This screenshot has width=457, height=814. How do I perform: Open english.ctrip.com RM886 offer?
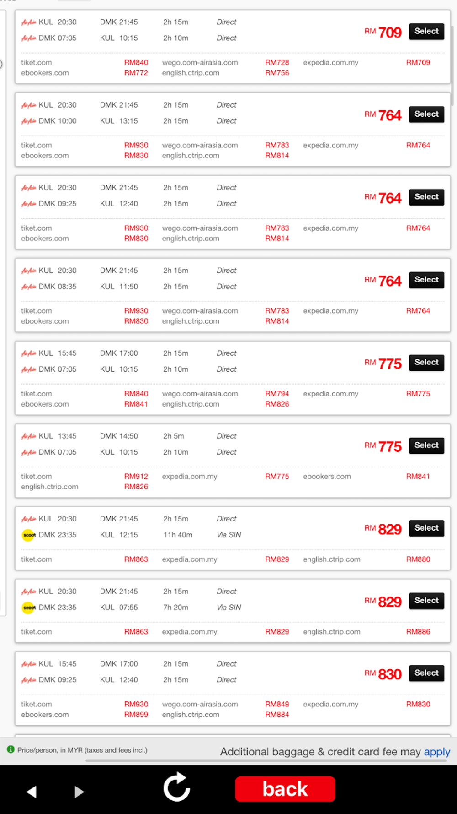[x=367, y=632]
